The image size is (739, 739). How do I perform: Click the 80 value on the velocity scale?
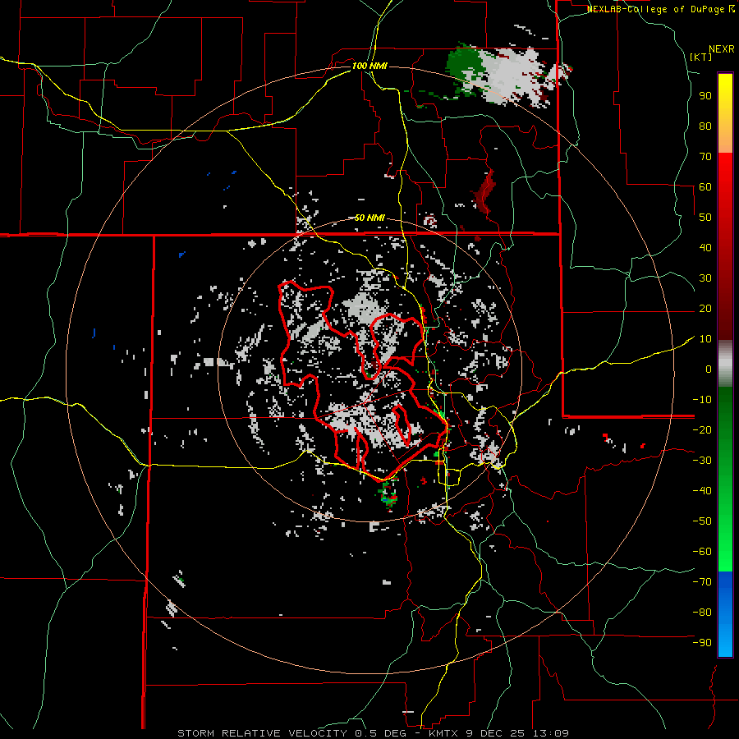[705, 126]
